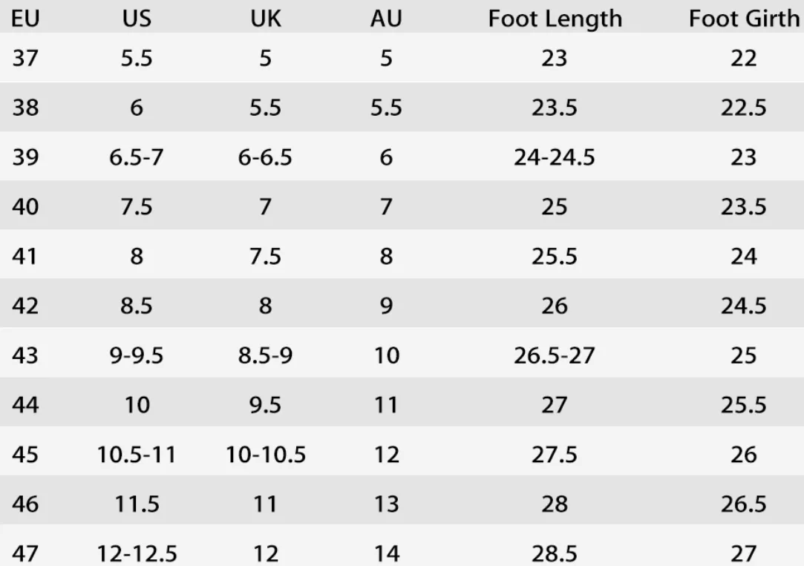804x566 pixels.
Task: Select EU size 47 cell
Action: click(x=25, y=553)
